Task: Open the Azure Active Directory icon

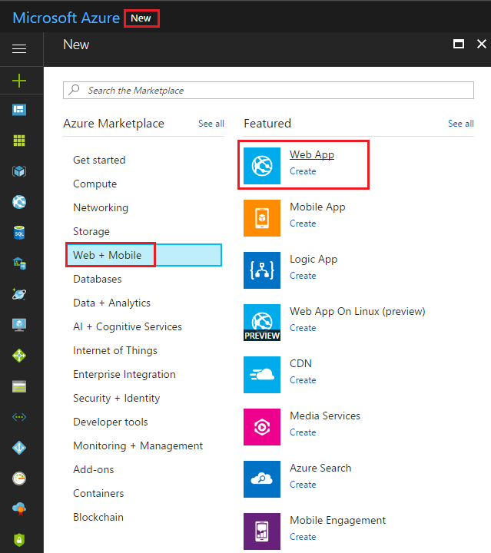Action: 19,448
